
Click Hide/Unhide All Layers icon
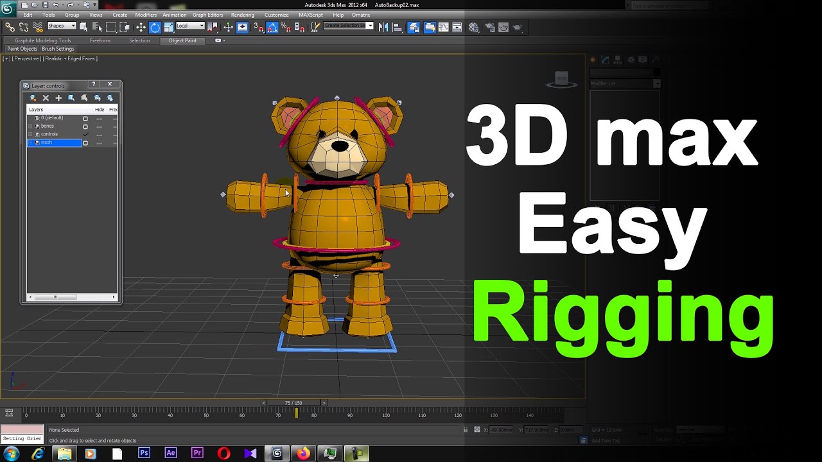(97, 98)
